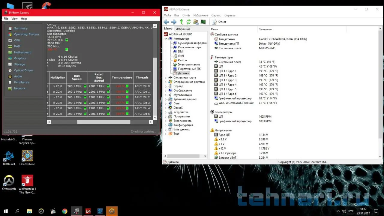
Task: Select Разгон item in AIDA64 tree
Action: (x=182, y=60)
